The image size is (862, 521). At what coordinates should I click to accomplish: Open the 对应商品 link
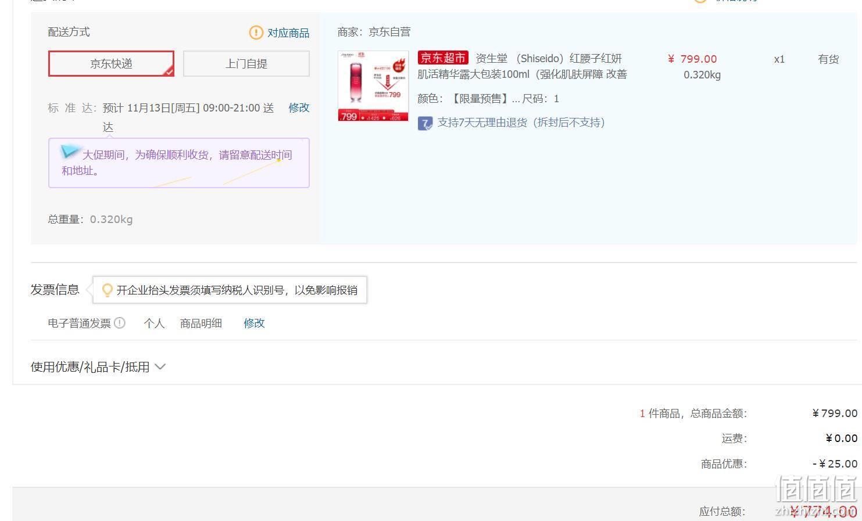pyautogui.click(x=288, y=33)
